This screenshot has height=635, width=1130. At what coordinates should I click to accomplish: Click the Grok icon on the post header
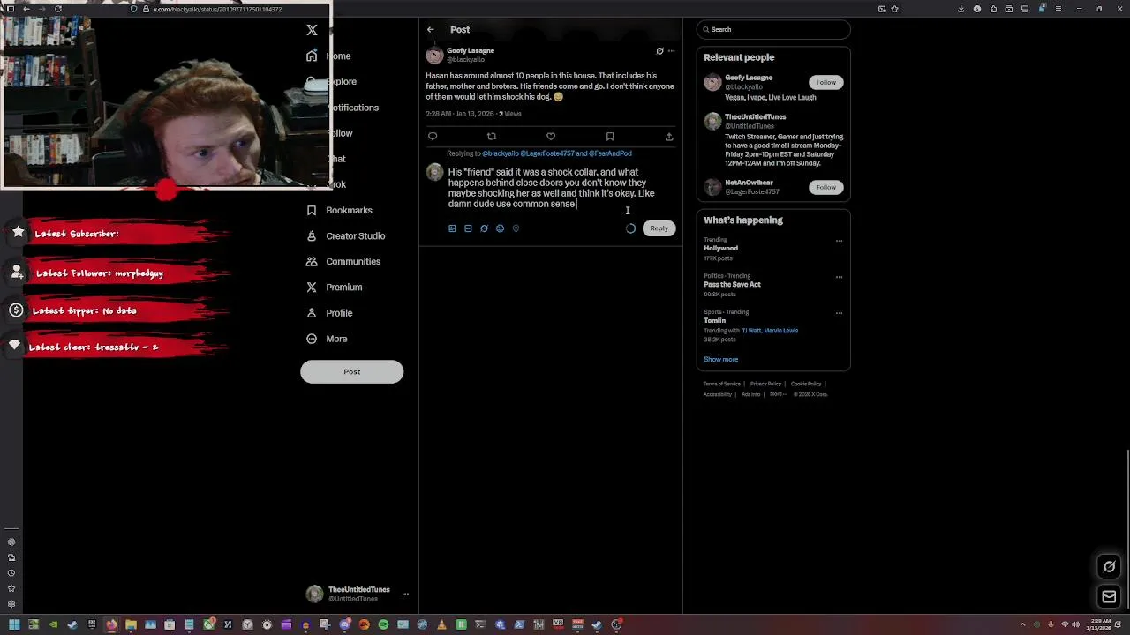pyautogui.click(x=659, y=51)
